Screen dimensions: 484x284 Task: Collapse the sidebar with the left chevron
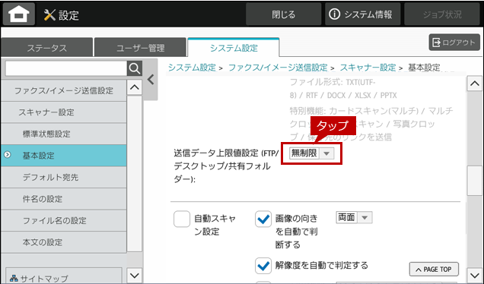(151, 80)
